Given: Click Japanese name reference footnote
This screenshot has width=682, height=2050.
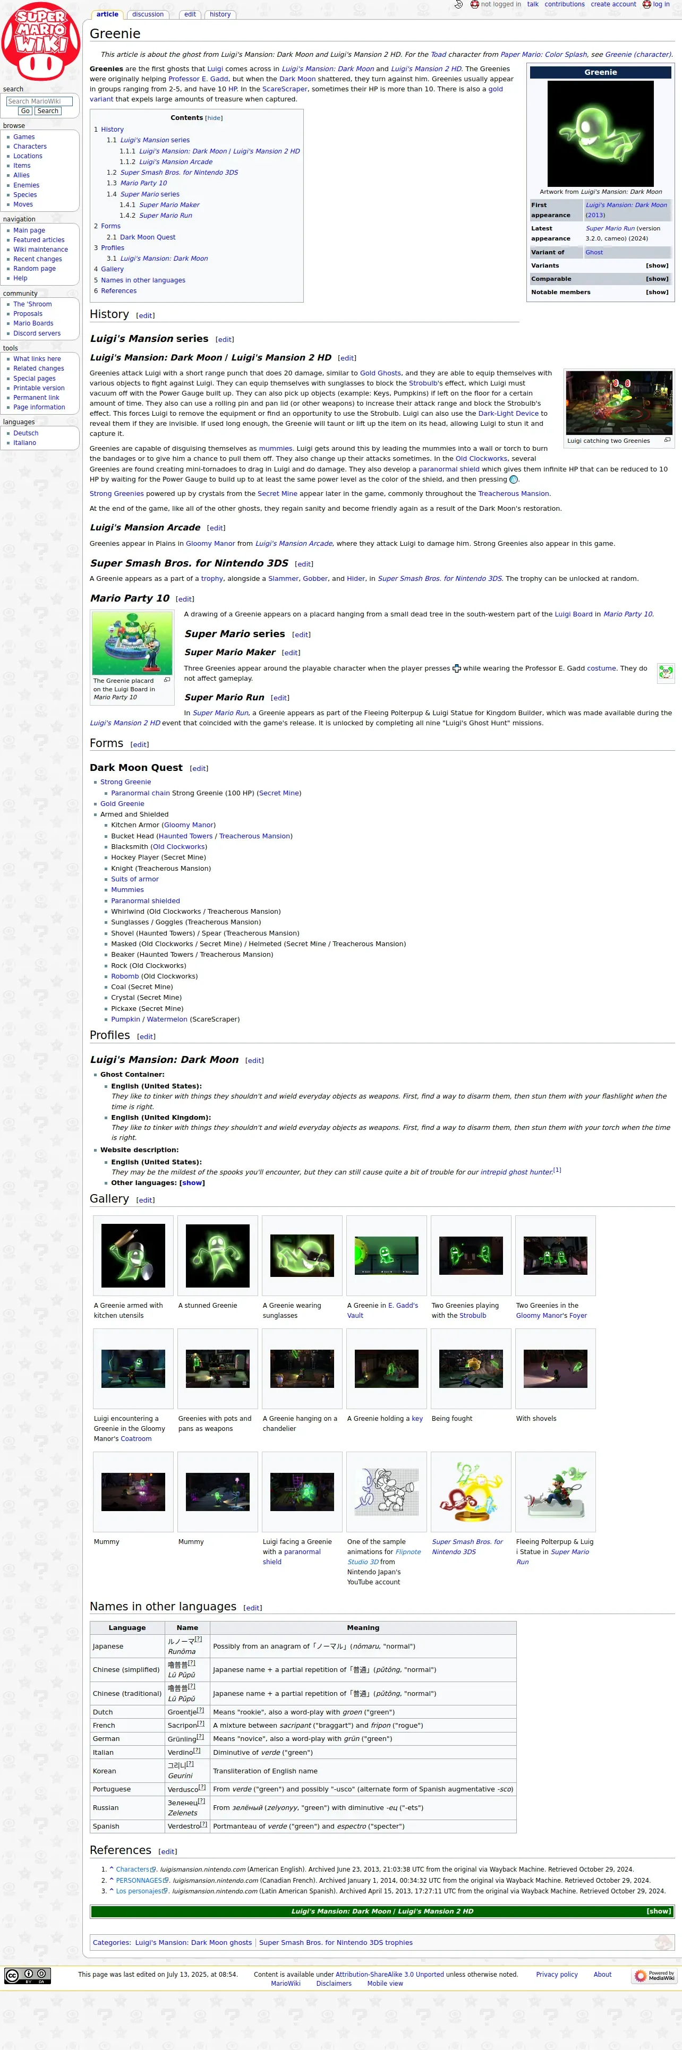Looking at the screenshot, I should click(198, 1640).
